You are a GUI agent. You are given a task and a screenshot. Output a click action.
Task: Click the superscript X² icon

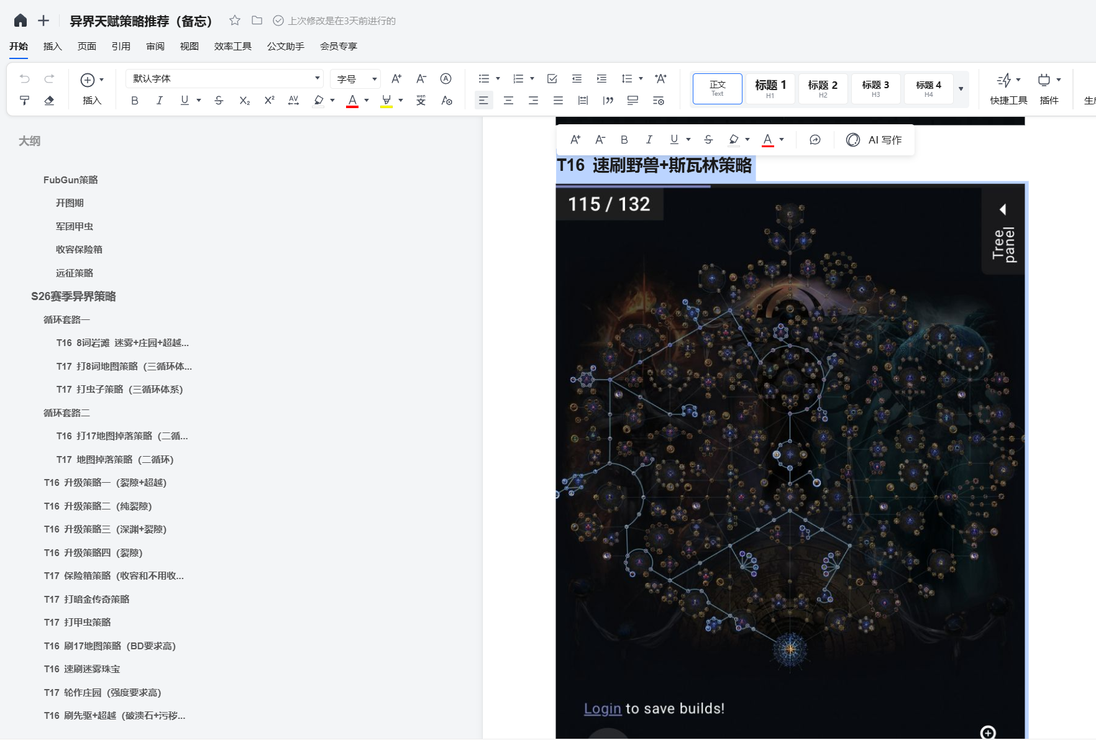click(269, 101)
